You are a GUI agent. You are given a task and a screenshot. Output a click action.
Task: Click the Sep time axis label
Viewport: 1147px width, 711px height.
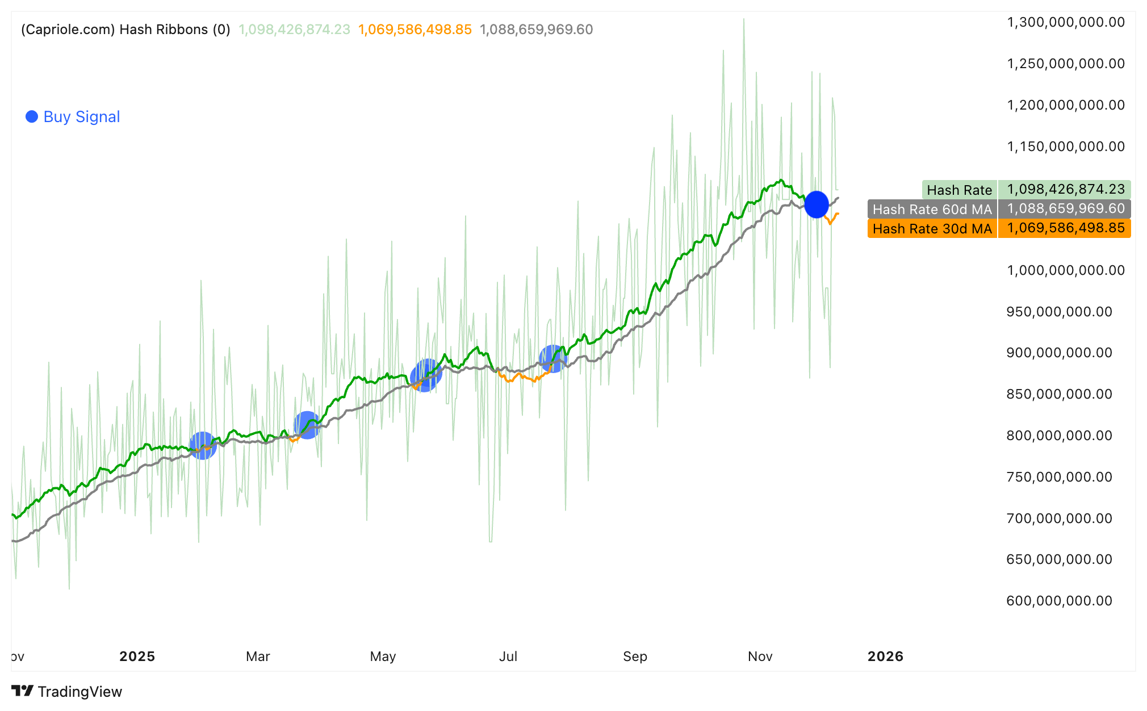[x=635, y=656]
